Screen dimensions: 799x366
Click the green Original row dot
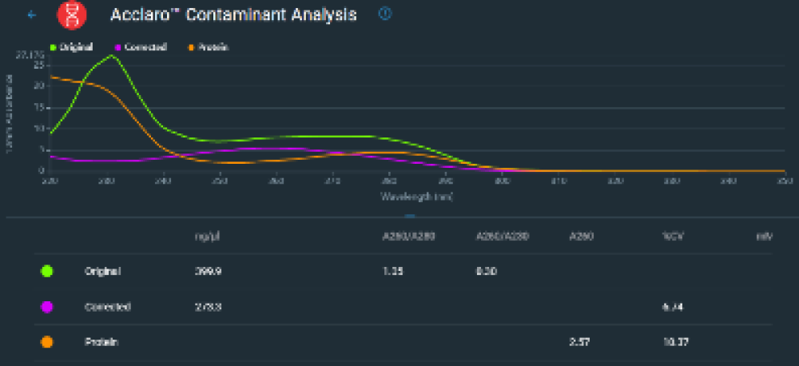[47, 271]
